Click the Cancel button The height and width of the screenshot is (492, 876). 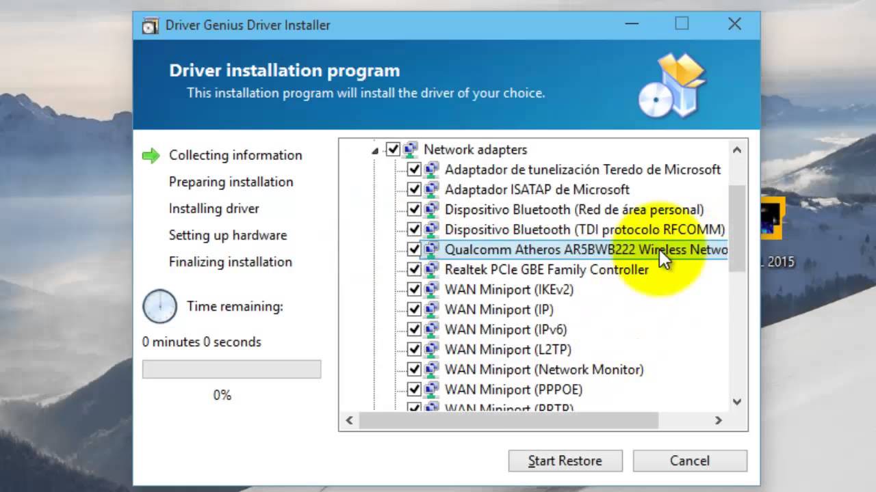tap(690, 461)
